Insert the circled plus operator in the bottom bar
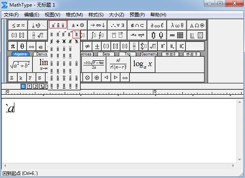The height and width of the screenshot is (178, 245). 97,77
